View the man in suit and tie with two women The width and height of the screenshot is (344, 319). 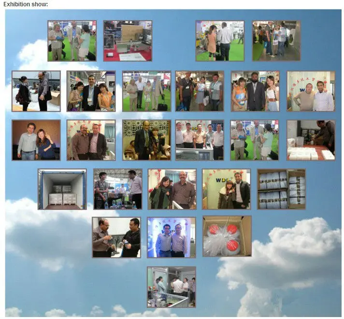click(x=91, y=91)
